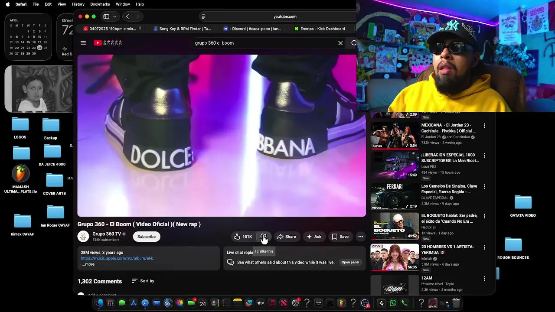Open WhatsApp from the Dock
Viewport: 555px width, 312px height.
tap(393, 303)
